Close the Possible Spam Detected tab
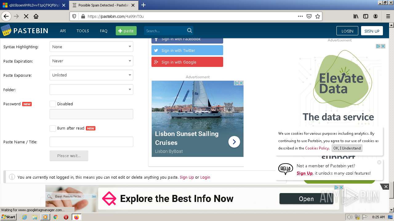Image resolution: width=394 pixels, height=221 pixels. [x=134, y=5]
